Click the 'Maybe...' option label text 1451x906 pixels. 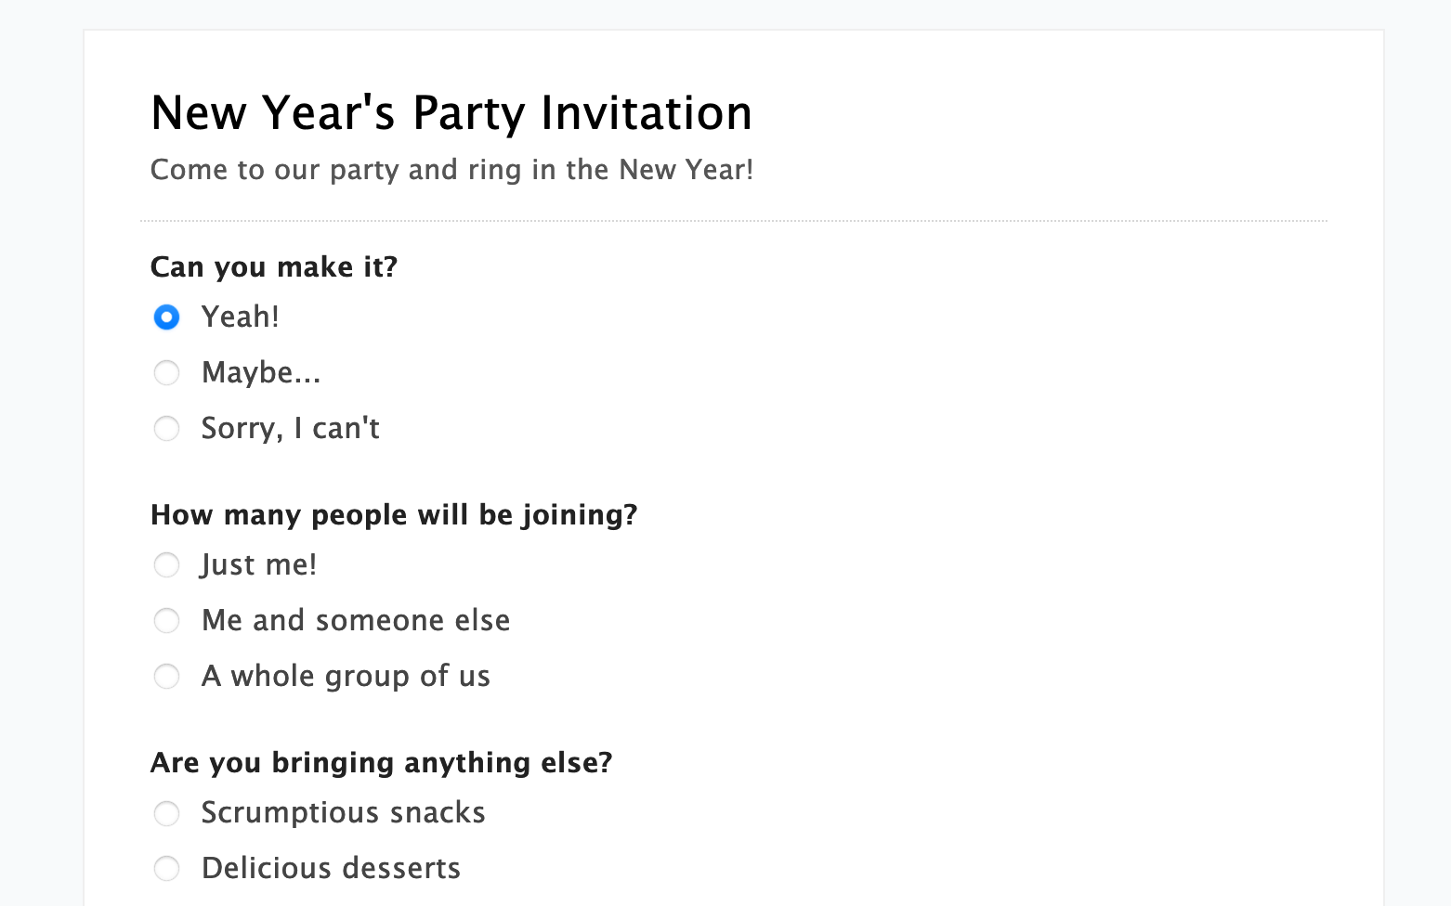tap(261, 372)
